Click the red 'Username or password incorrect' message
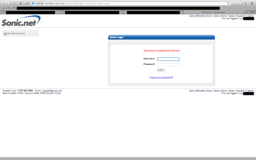The height and width of the screenshot is (160, 256). (x=161, y=50)
